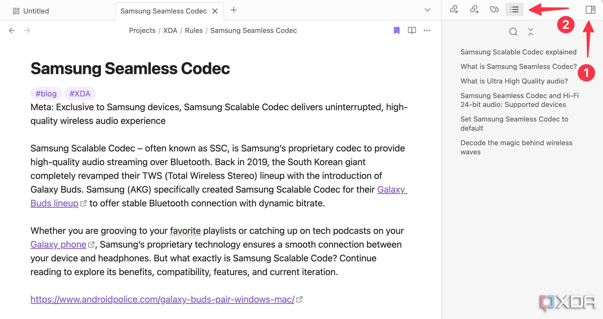Click the down chevron beside tab bar
The height and width of the screenshot is (319, 603).
428,10
